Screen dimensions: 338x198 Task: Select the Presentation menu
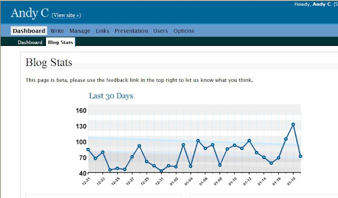pos(131,31)
